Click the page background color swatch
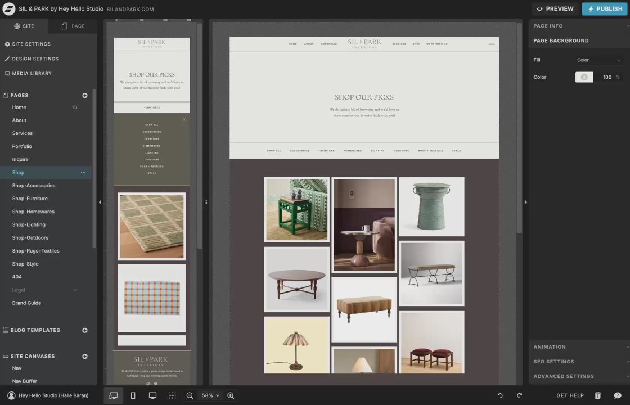The height and width of the screenshot is (405, 630). click(584, 77)
